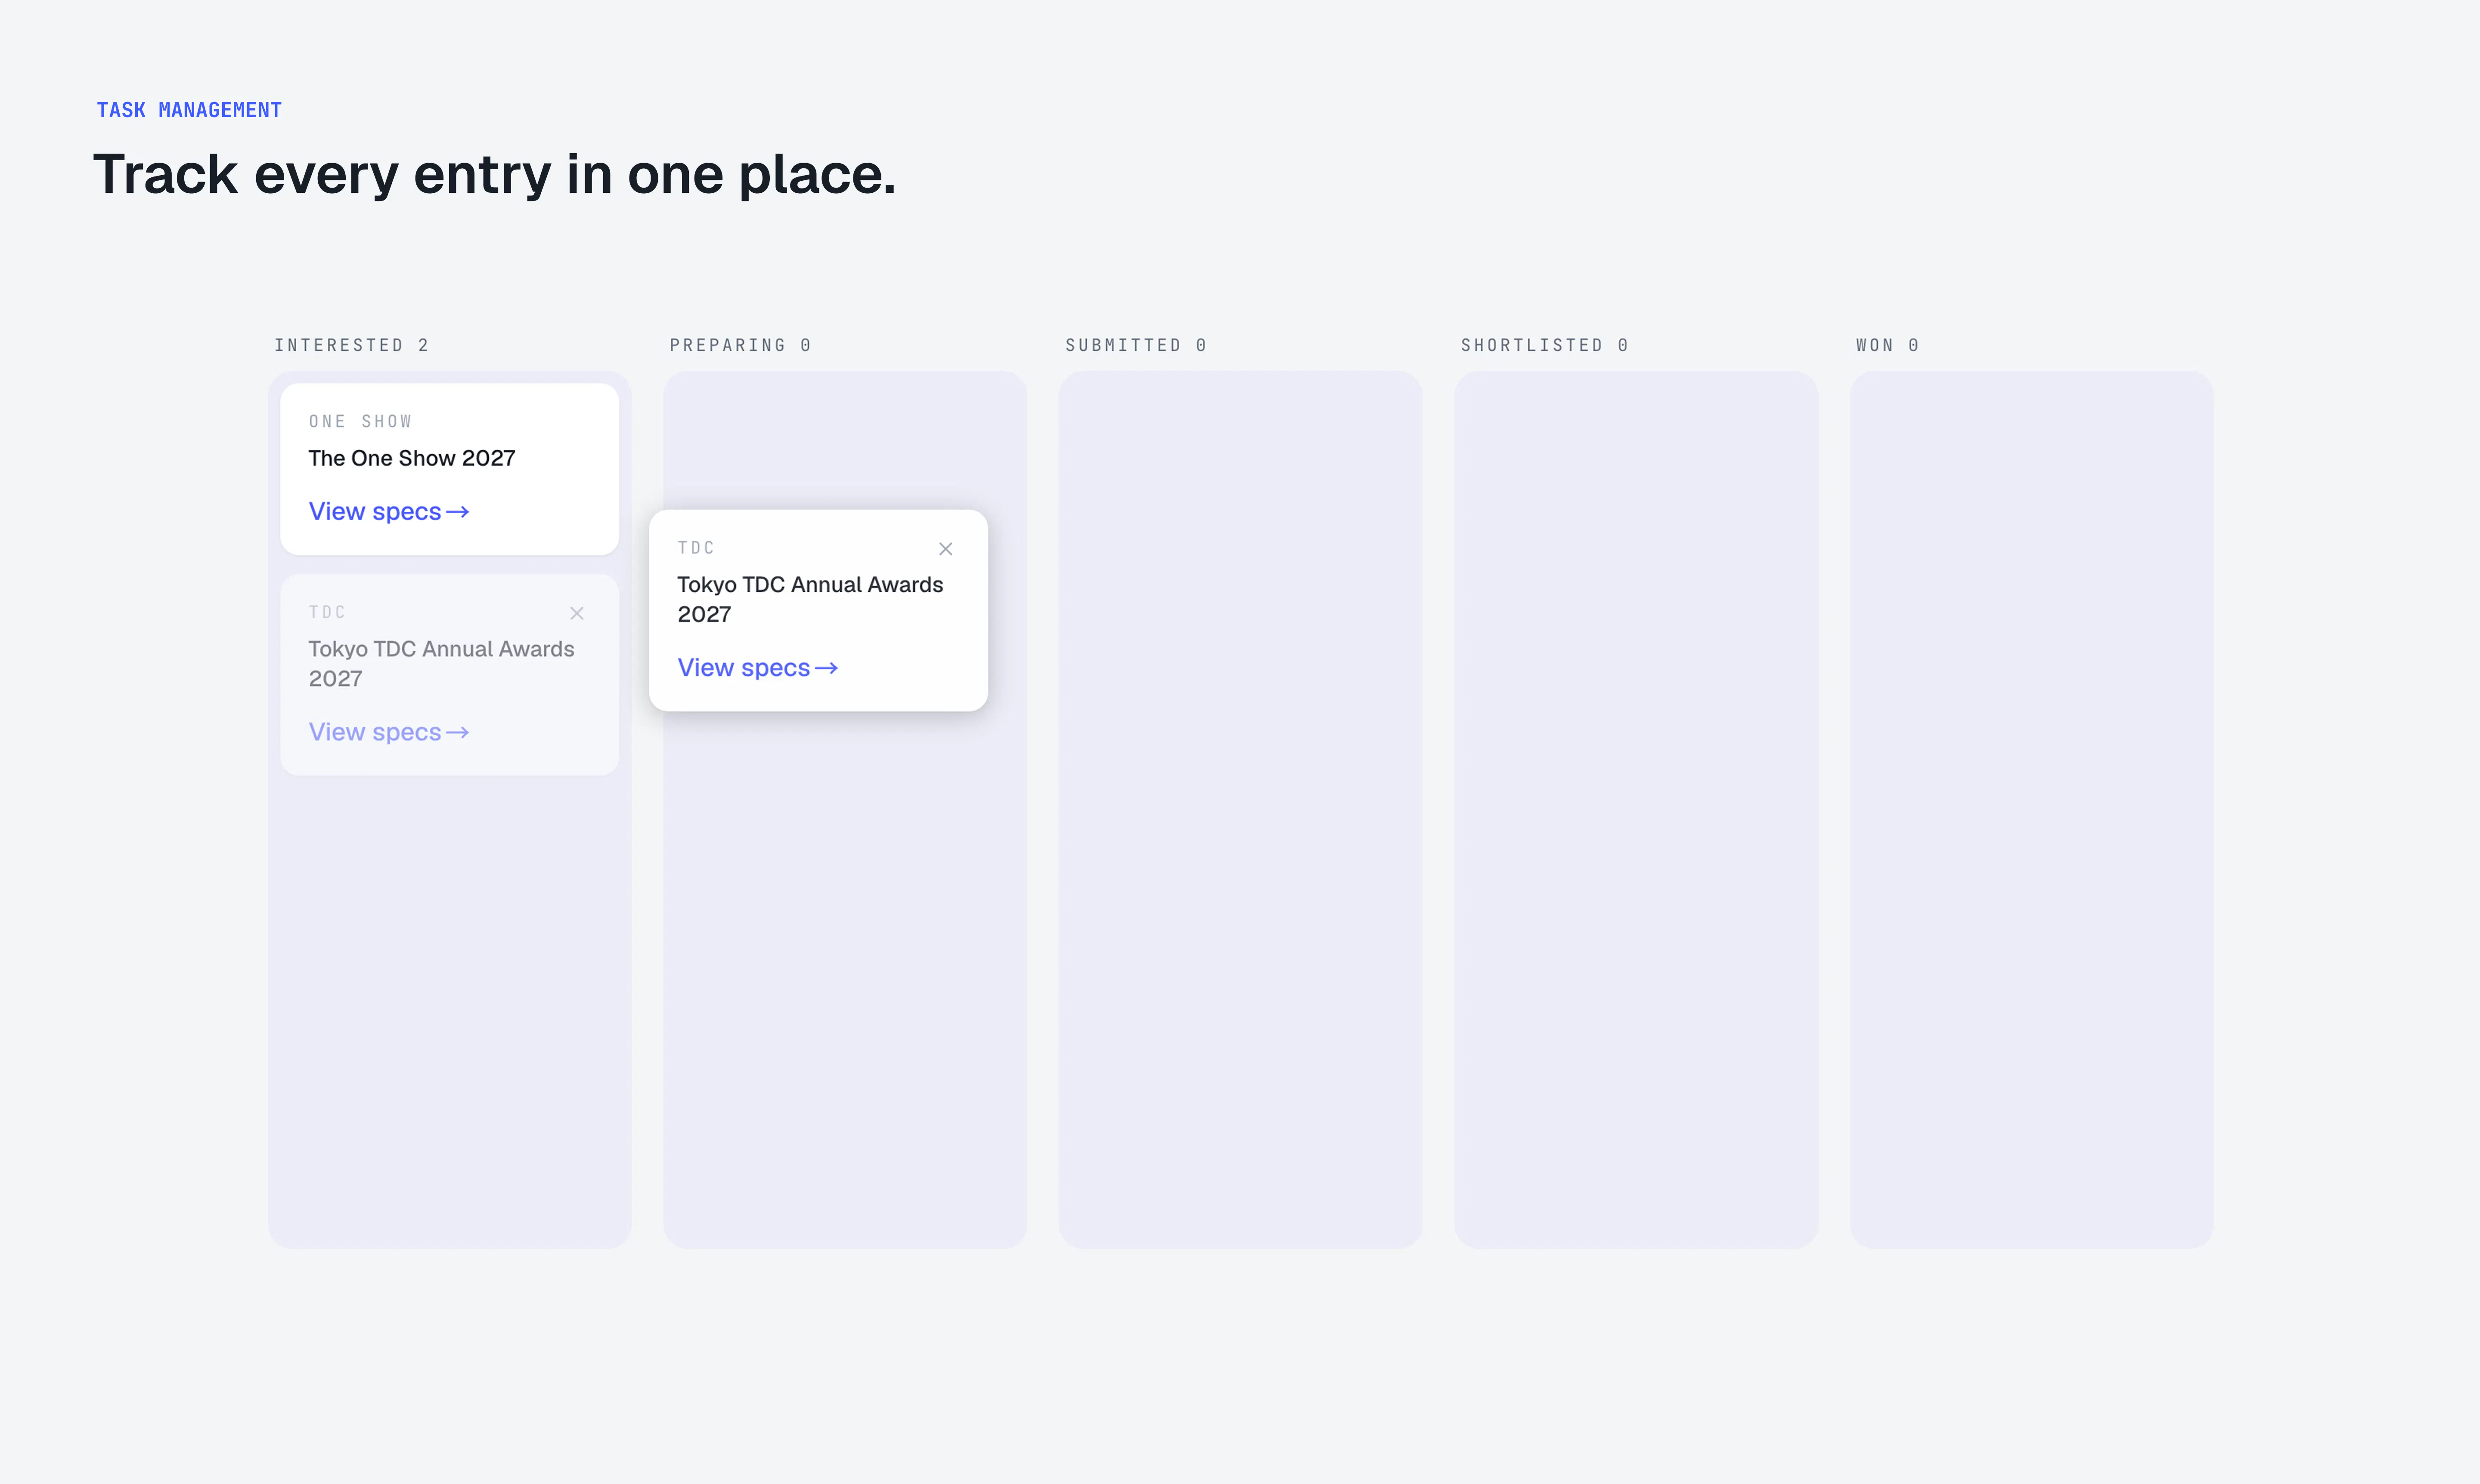
Task: Click the TDC label on the floating card
Action: click(x=696, y=548)
